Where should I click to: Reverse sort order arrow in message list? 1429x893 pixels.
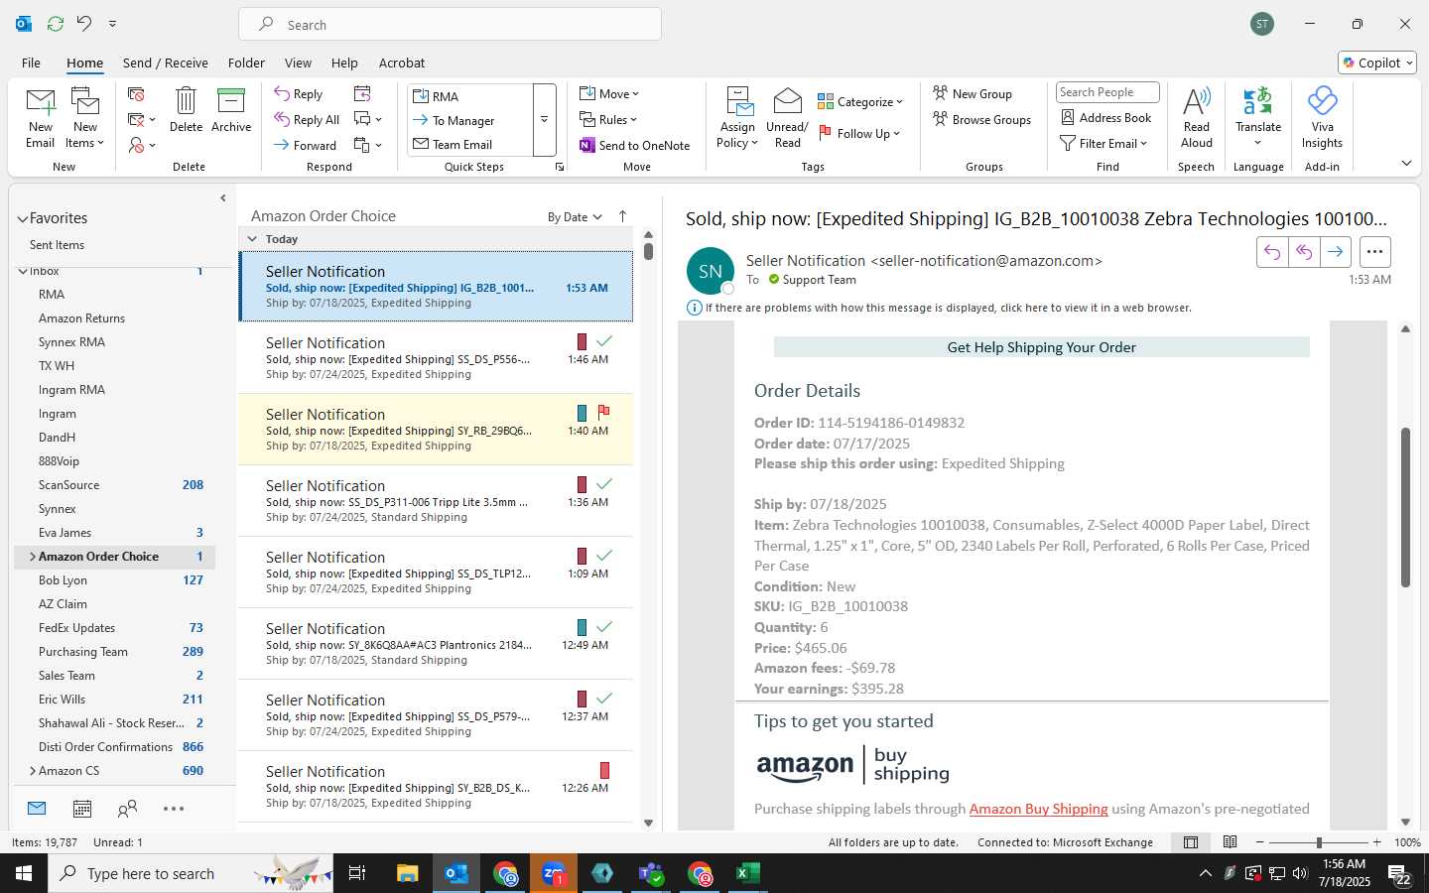pyautogui.click(x=622, y=216)
